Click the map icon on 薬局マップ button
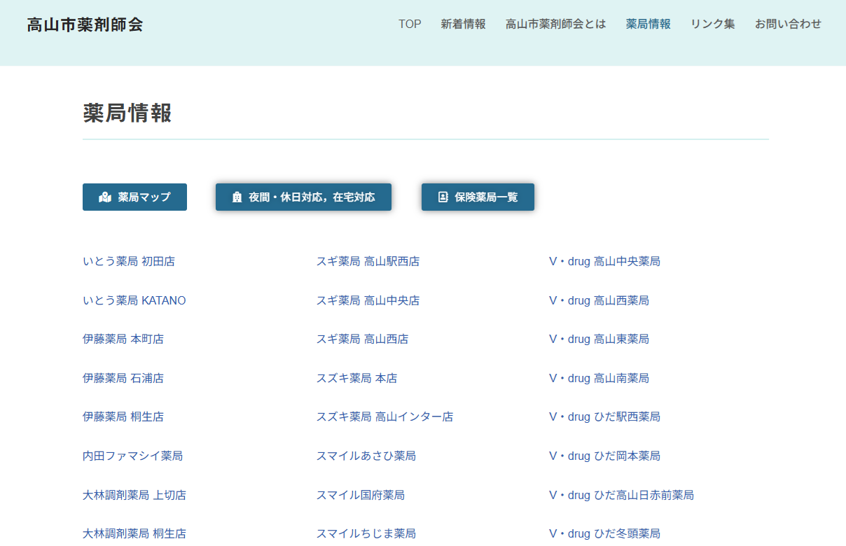The height and width of the screenshot is (546, 846). click(x=105, y=197)
